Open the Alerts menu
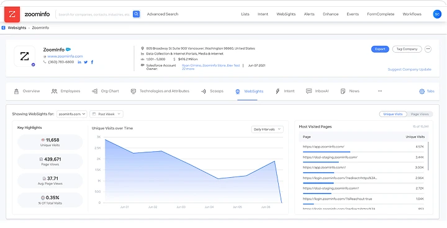 click(309, 14)
